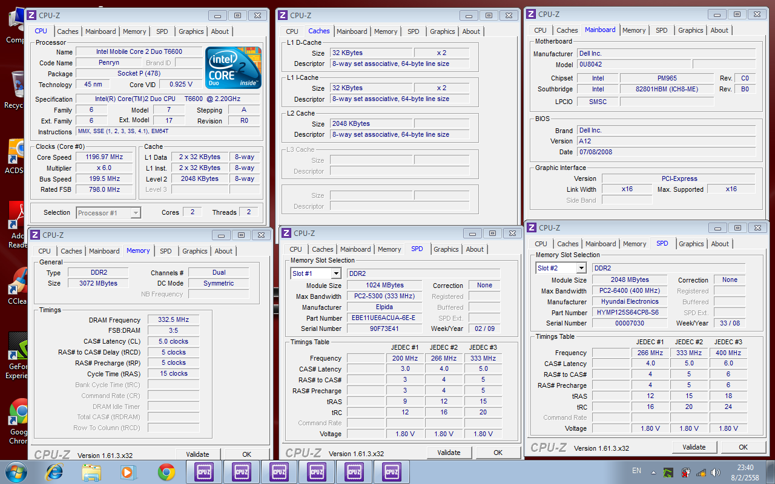The width and height of the screenshot is (775, 484).
Task: Open Mainboard tab in the Slot #2 SPD window
Action: (601, 244)
